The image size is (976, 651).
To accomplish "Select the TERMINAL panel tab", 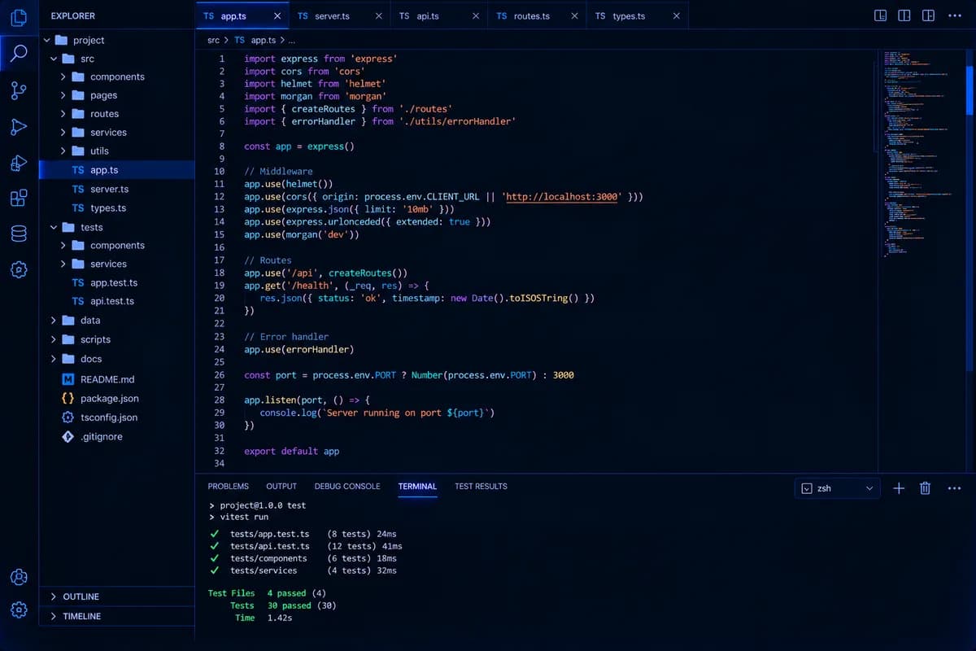I will [x=417, y=486].
